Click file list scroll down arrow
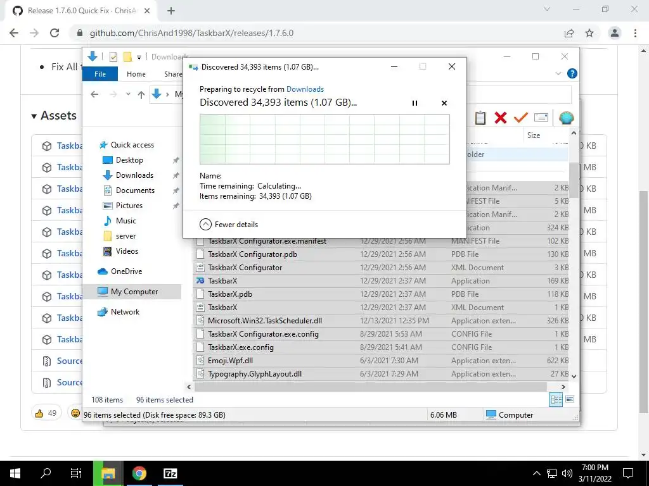Screen dimensions: 649x486 574,376
